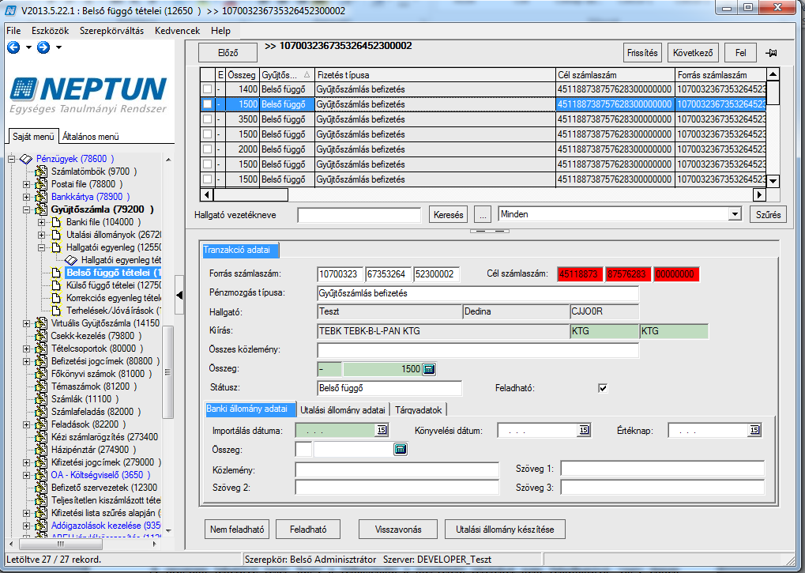Open the forward arrow history dropdown
Viewport: 805px width, 573px height.
click(x=58, y=47)
